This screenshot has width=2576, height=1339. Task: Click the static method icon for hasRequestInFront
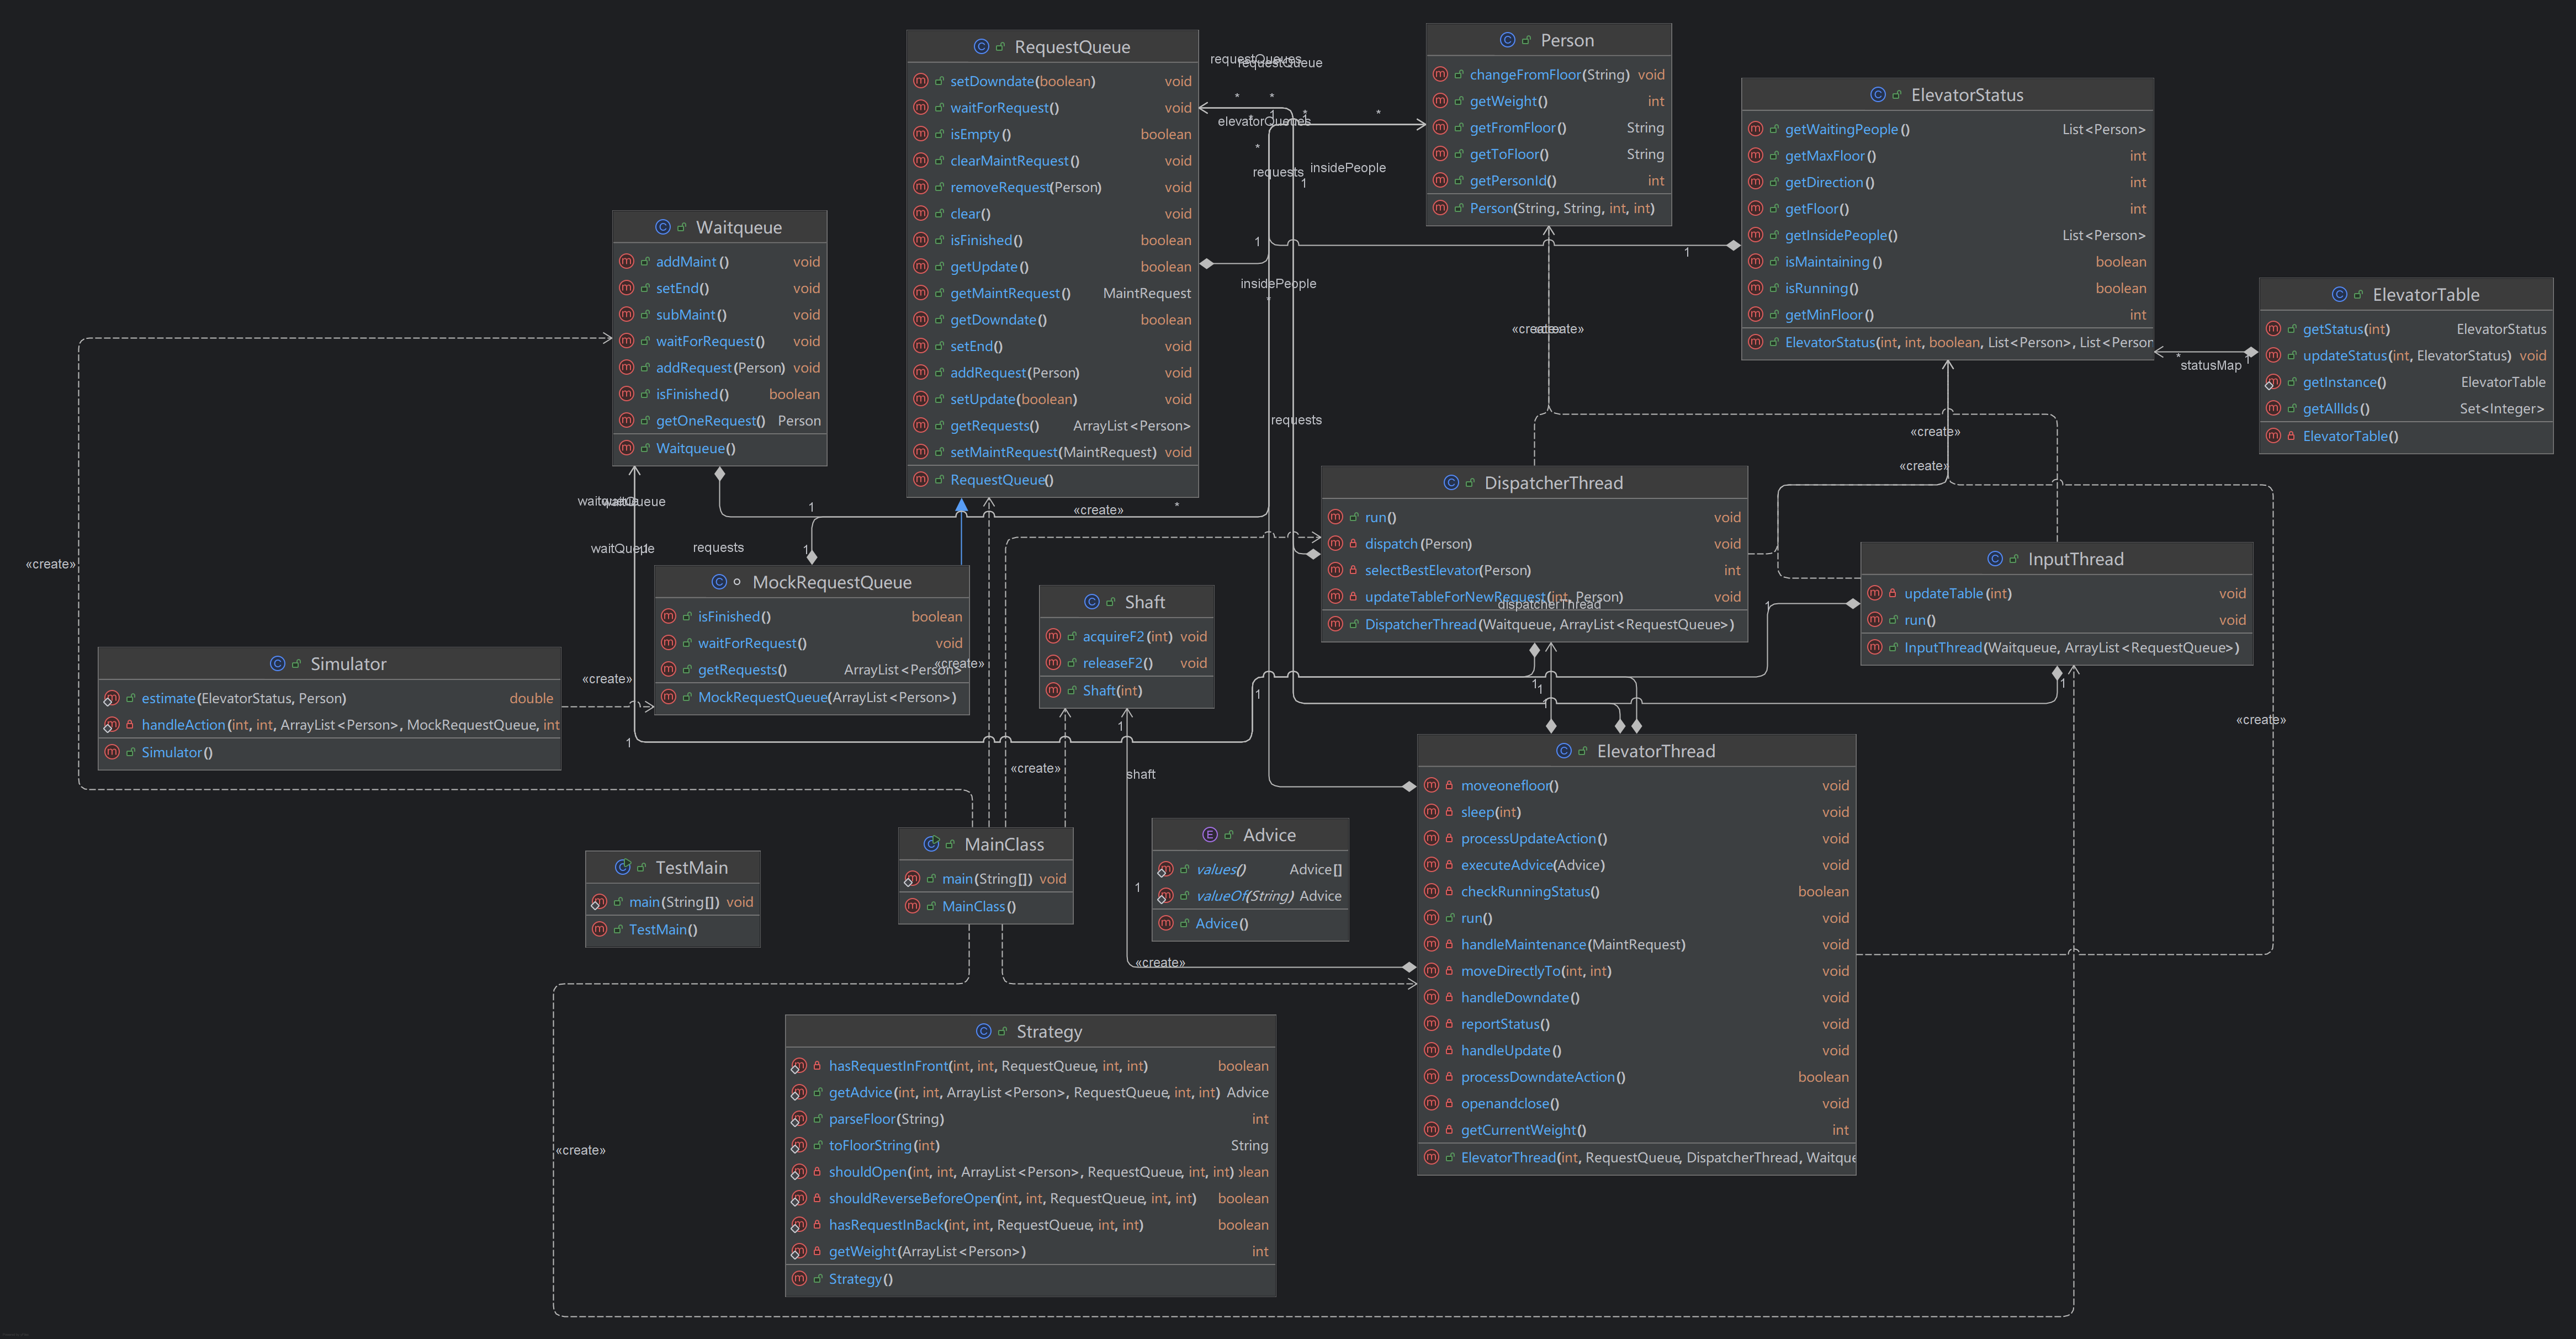799,1066
